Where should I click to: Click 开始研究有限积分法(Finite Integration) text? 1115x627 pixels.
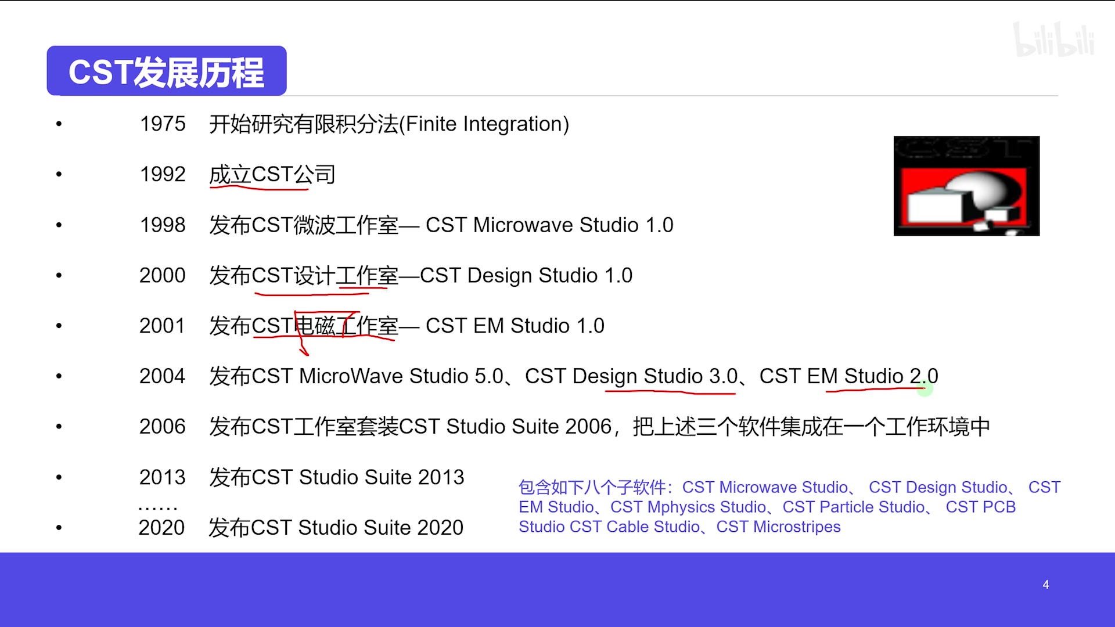pyautogui.click(x=389, y=124)
